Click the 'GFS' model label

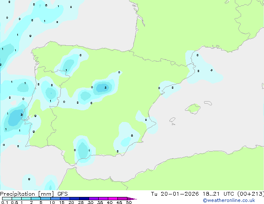click(x=62, y=194)
